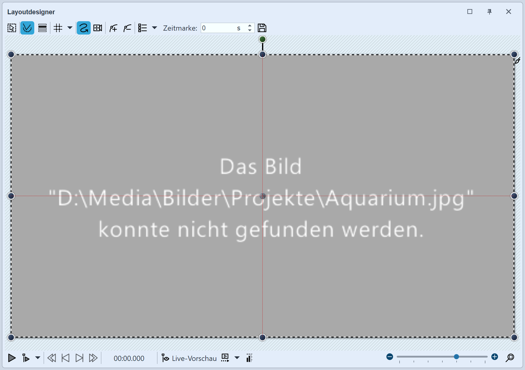Remove a motion path point
Viewport: 525px width, 370px height.
click(x=127, y=28)
